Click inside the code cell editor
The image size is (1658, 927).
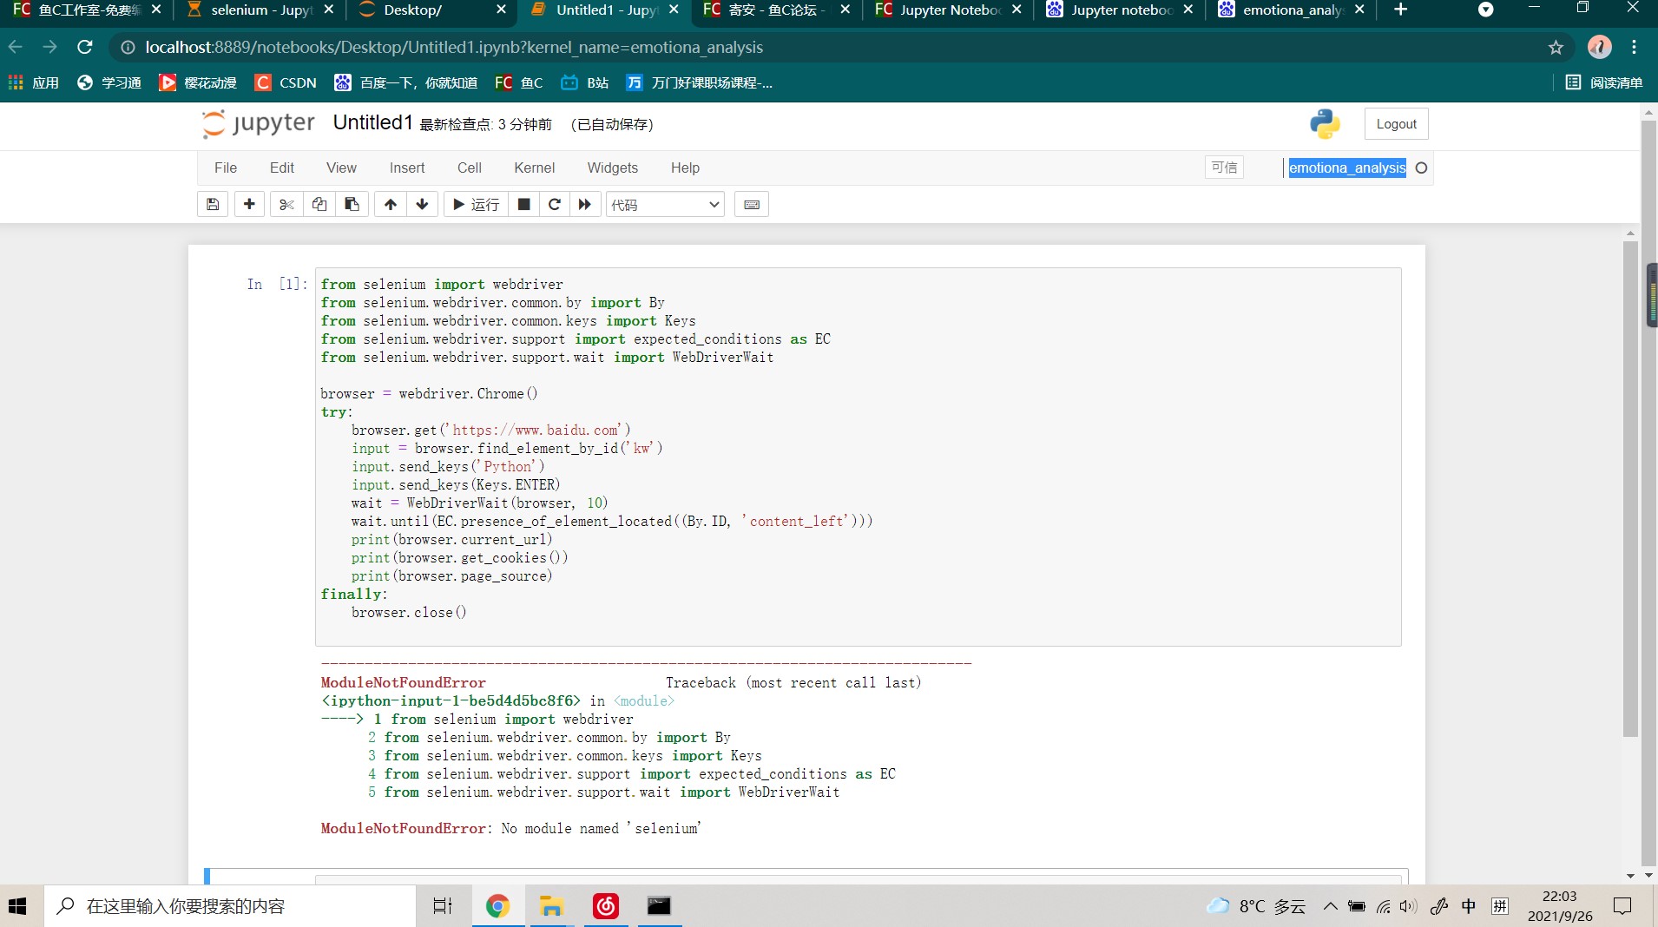click(858, 457)
